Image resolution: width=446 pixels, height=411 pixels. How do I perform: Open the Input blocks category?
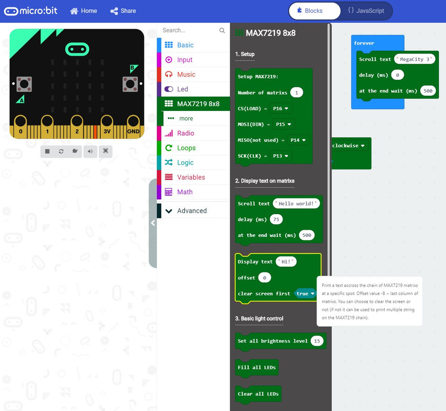pos(193,60)
